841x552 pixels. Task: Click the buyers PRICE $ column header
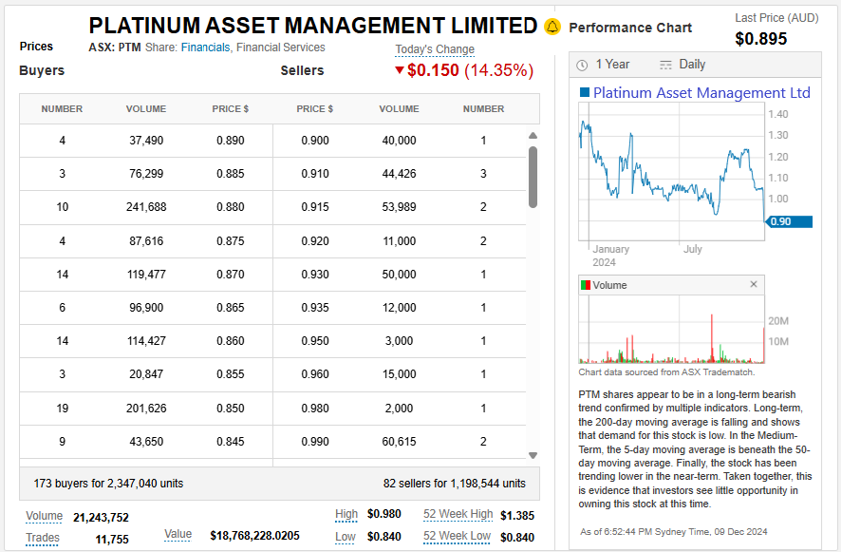click(231, 109)
